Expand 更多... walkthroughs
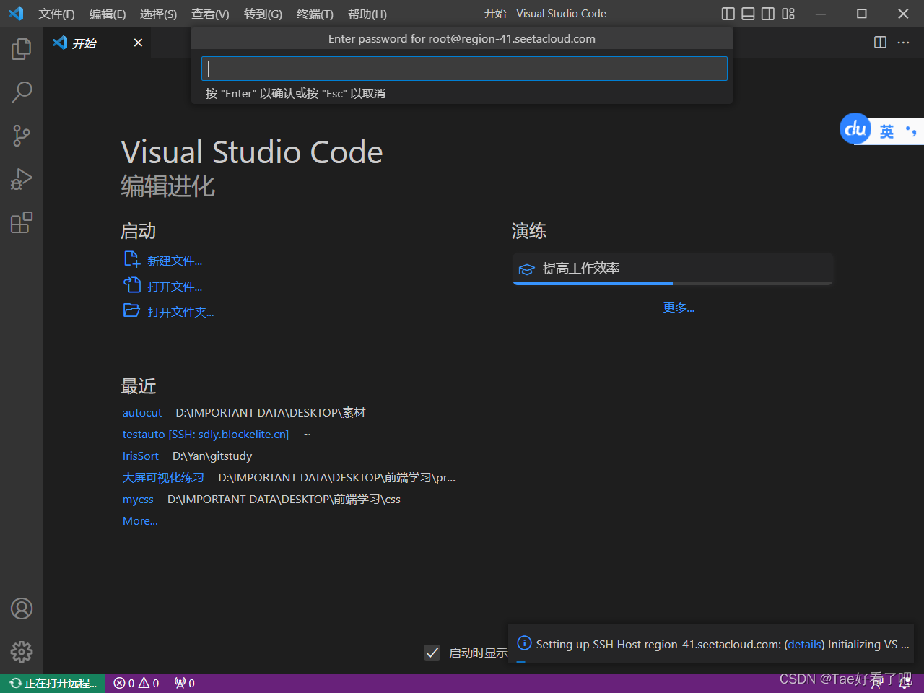Viewport: 924px width, 693px height. (679, 308)
